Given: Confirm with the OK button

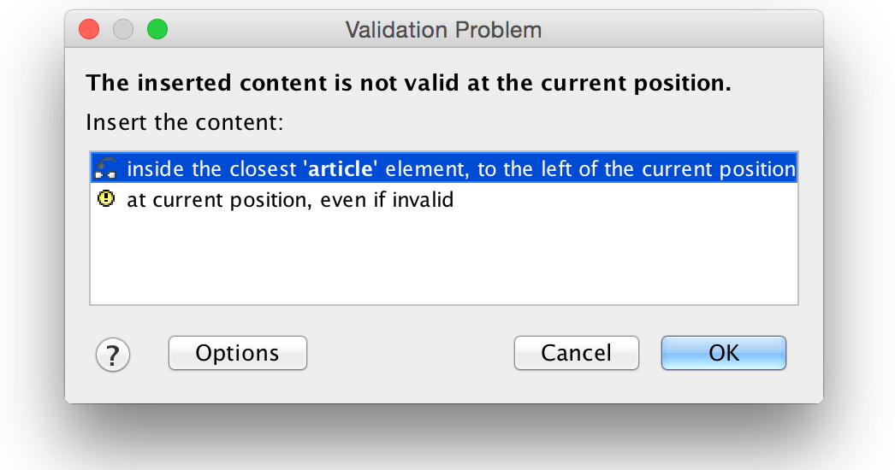Looking at the screenshot, I should click(x=723, y=353).
